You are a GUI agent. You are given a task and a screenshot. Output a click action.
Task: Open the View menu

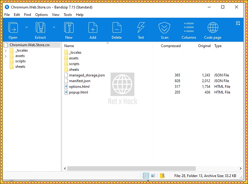pyautogui.click(x=56, y=15)
